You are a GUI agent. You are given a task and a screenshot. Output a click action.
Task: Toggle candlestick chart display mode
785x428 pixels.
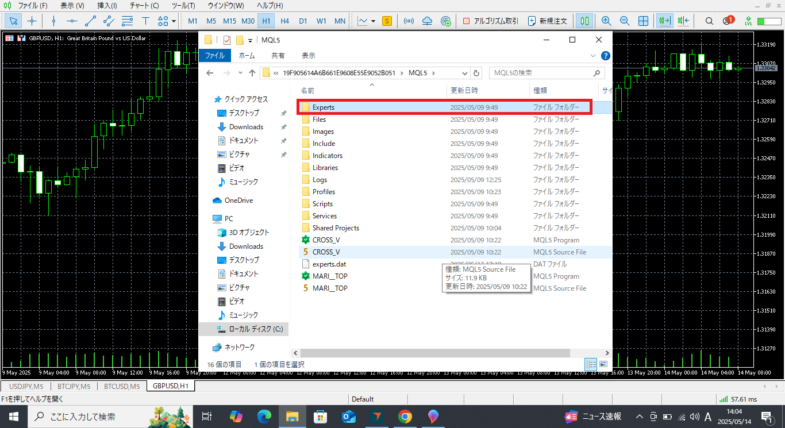pyautogui.click(x=584, y=21)
